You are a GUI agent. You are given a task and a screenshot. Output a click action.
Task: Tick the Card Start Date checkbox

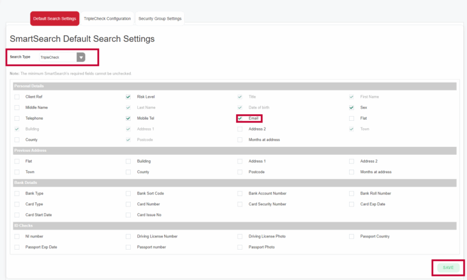(x=17, y=215)
